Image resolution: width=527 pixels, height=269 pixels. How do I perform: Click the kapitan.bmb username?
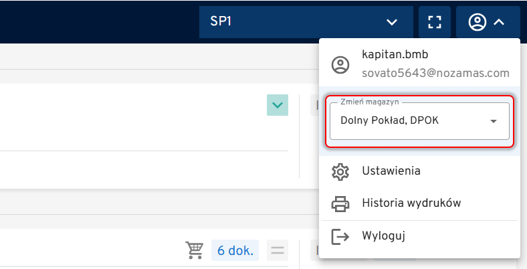(395, 54)
